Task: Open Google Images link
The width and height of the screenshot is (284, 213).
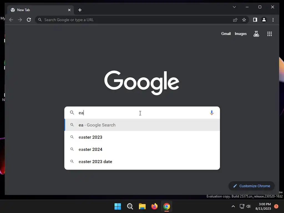Action: pyautogui.click(x=240, y=34)
